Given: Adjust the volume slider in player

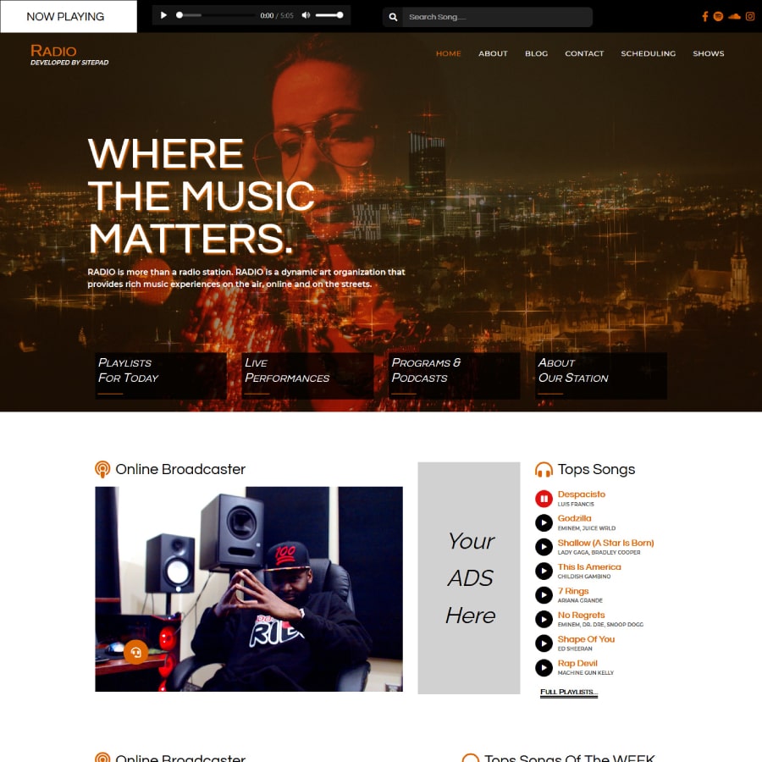Looking at the screenshot, I should click(x=329, y=15).
